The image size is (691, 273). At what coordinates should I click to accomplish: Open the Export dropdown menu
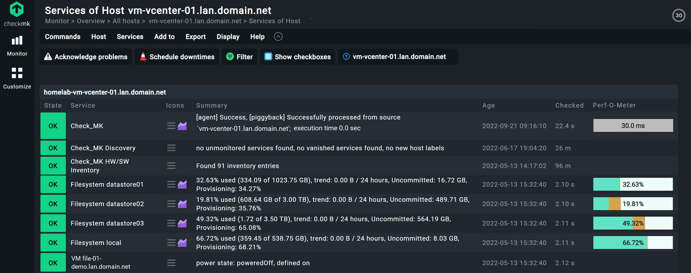[x=195, y=37]
